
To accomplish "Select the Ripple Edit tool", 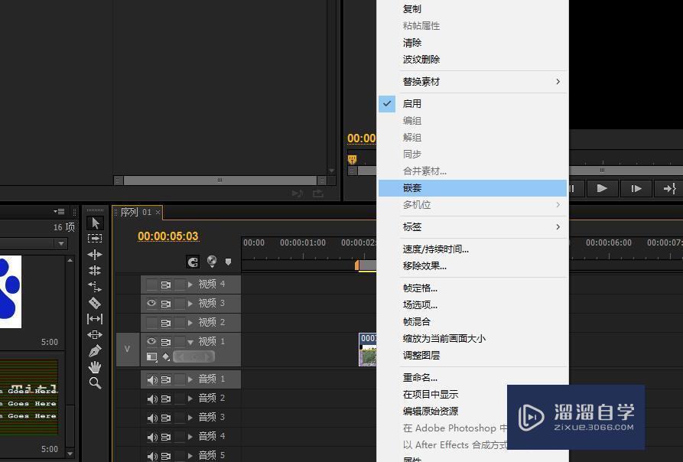I will pos(96,254).
